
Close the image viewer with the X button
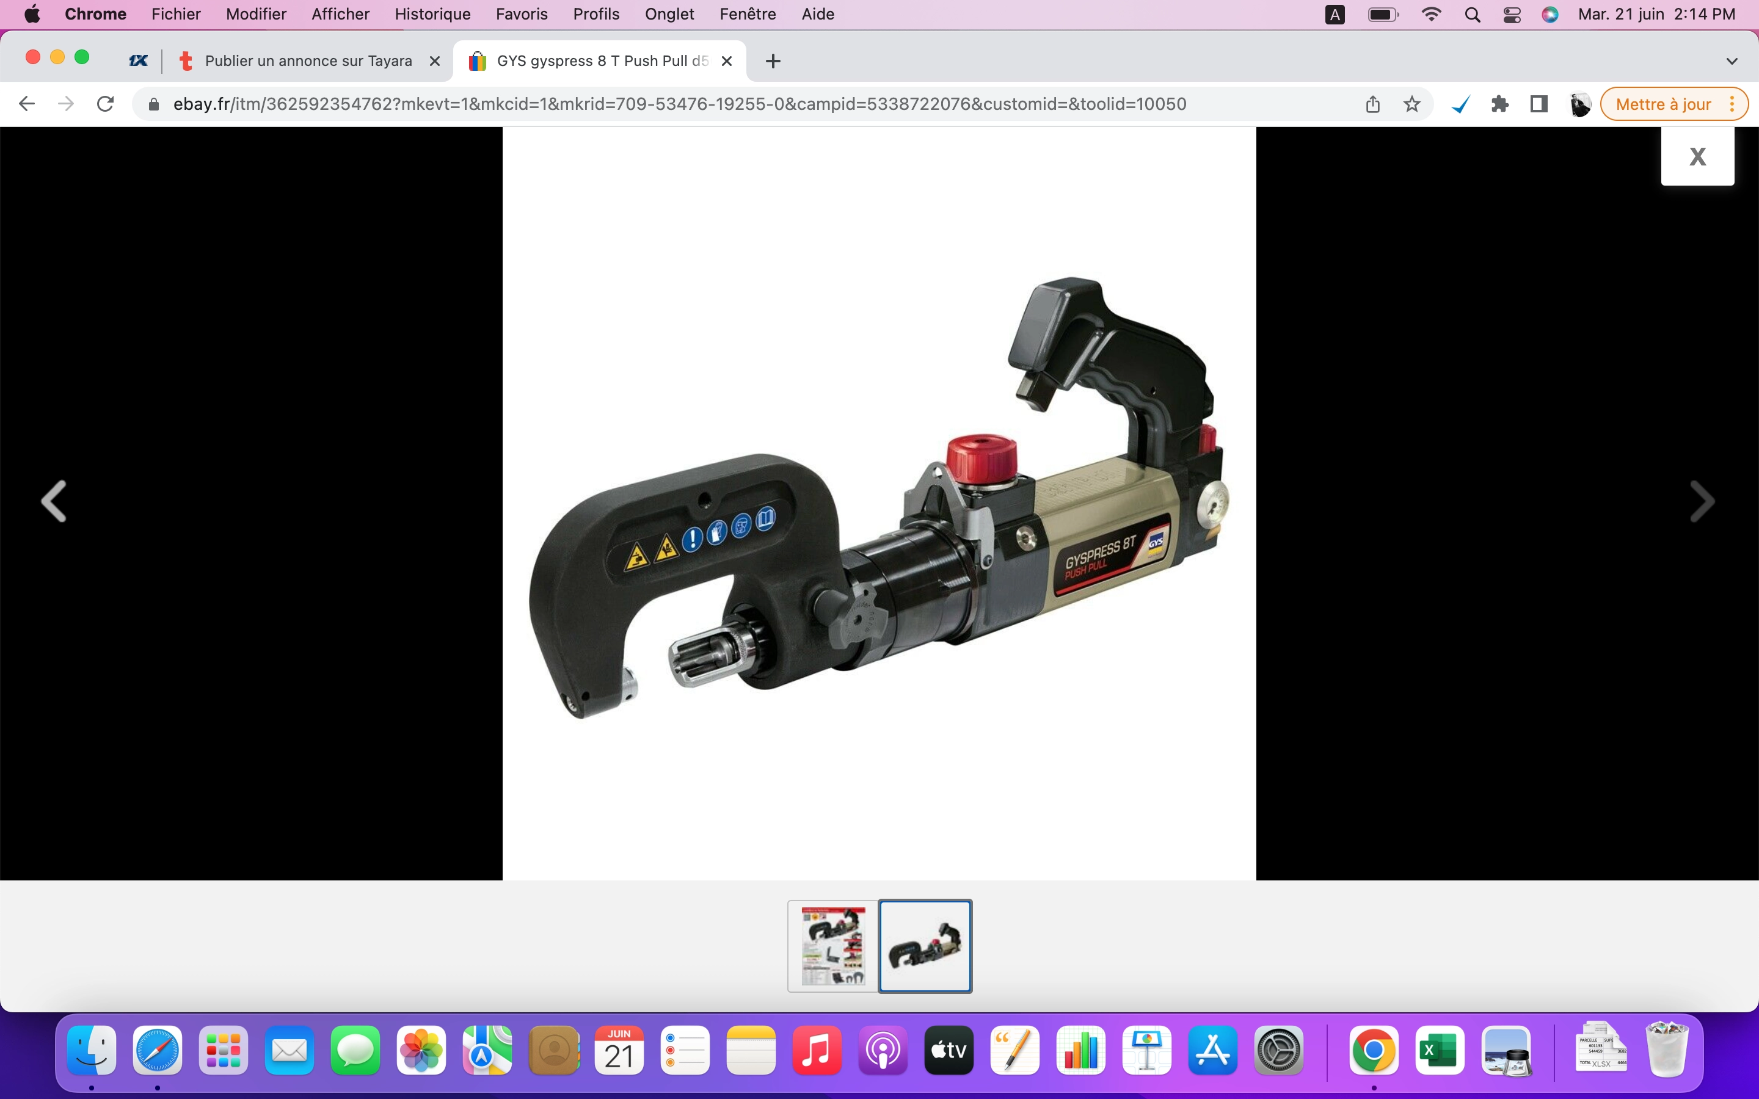coord(1697,156)
